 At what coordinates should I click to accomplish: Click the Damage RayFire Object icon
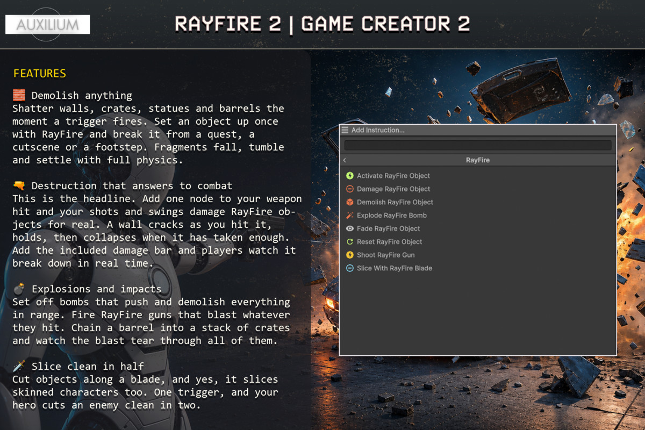[350, 189]
